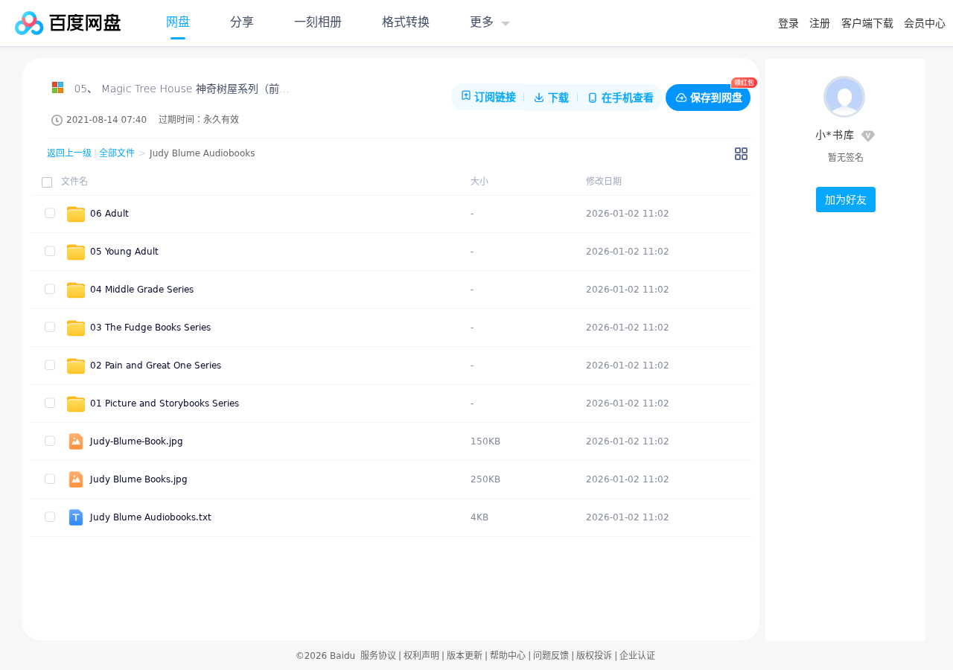Toggle the select-all files checkbox
This screenshot has width=953, height=670.
click(x=47, y=182)
